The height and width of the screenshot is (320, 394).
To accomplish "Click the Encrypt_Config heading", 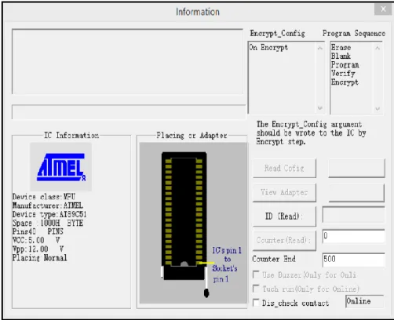I will tap(277, 33).
